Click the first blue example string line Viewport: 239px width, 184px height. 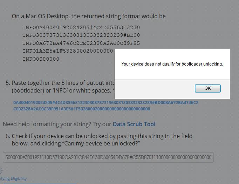point(105,103)
